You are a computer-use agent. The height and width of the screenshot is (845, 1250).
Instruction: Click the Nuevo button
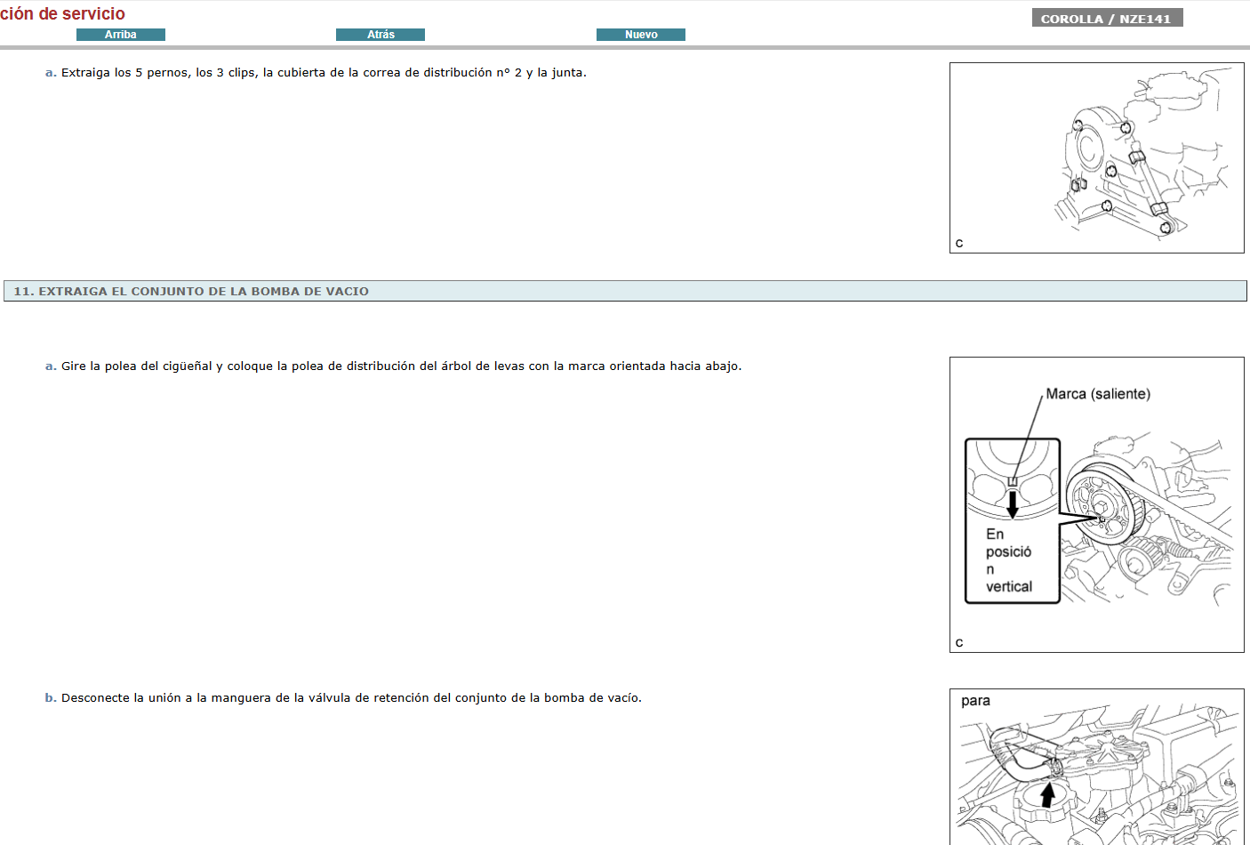point(640,35)
